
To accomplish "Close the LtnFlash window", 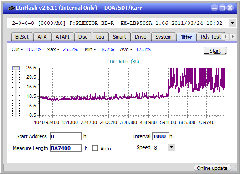I will point(230,8).
